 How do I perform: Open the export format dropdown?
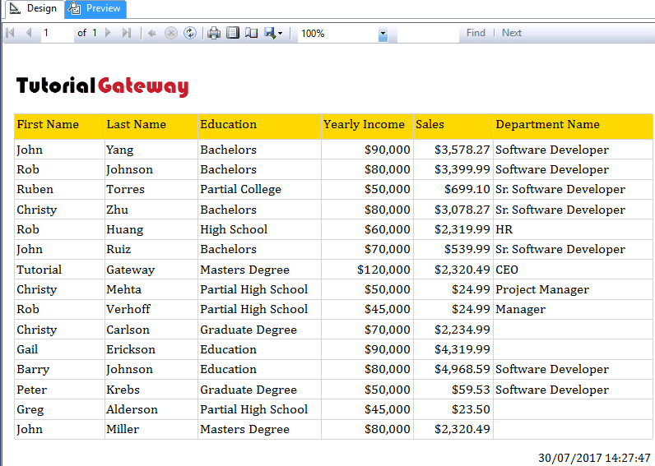coord(274,33)
